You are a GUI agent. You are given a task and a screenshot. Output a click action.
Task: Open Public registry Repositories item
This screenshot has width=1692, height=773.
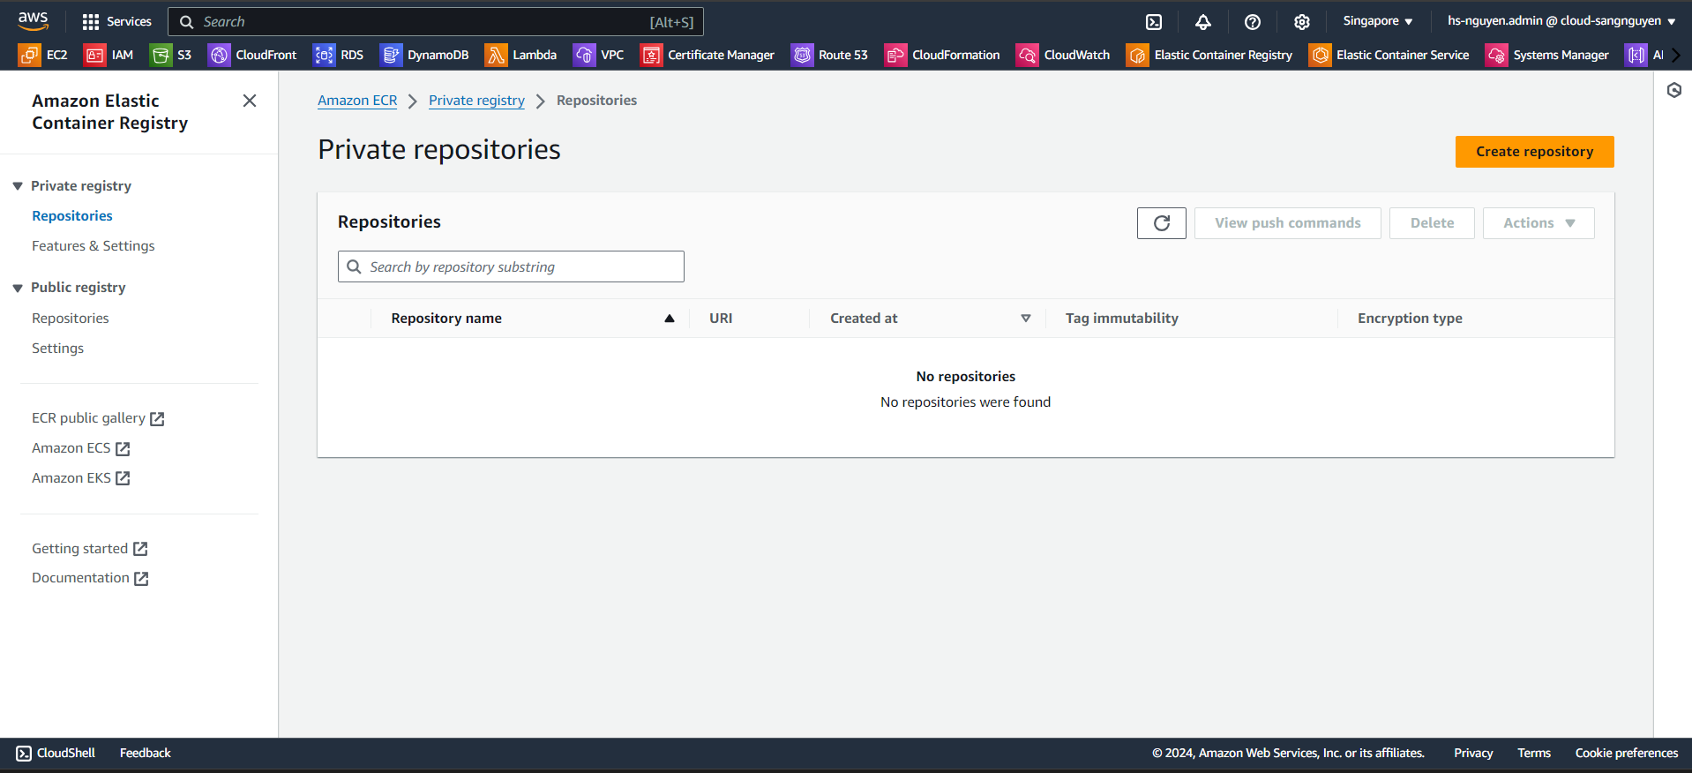pos(70,319)
